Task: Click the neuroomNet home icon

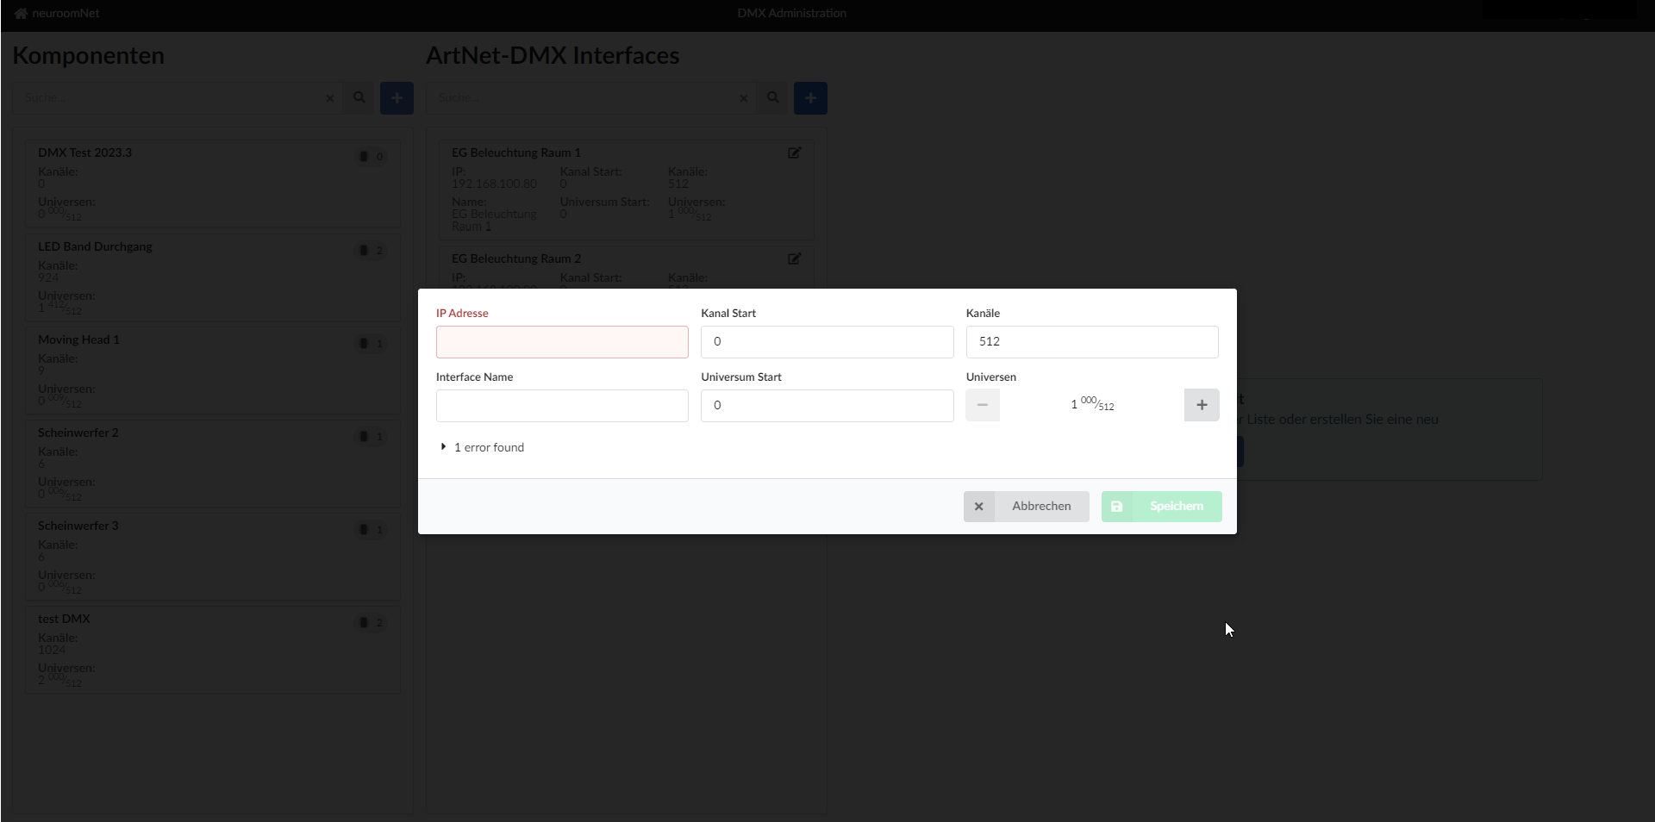Action: (21, 14)
